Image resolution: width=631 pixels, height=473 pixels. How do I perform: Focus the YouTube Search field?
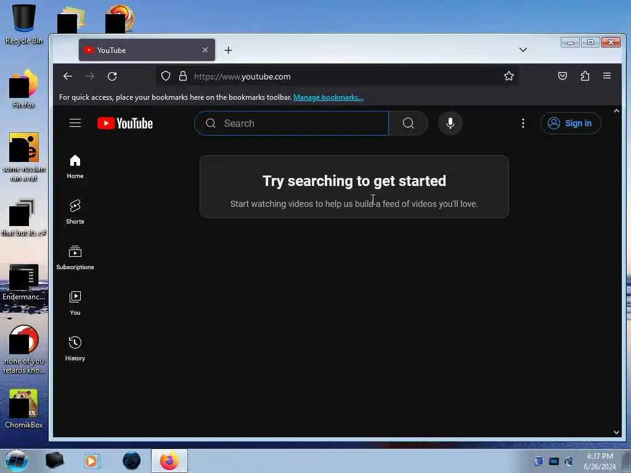pos(291,123)
